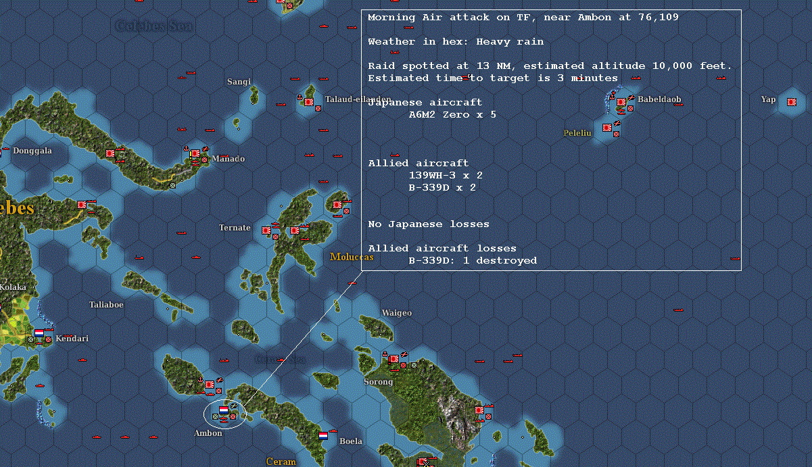Click the Ambon map label
812x467 pixels.
(208, 433)
